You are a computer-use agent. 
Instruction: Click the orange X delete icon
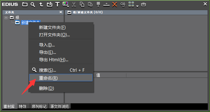pos(115,4)
